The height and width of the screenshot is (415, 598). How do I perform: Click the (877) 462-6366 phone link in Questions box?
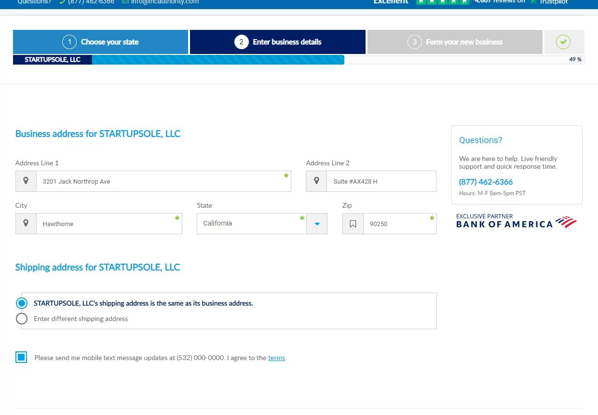[x=486, y=182]
